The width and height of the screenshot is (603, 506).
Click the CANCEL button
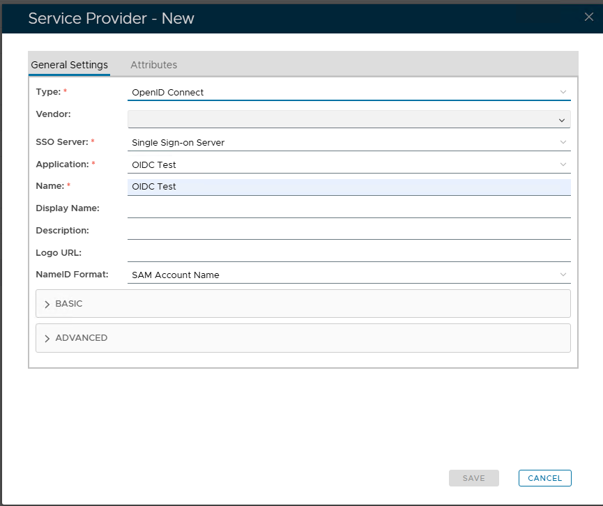pos(544,478)
